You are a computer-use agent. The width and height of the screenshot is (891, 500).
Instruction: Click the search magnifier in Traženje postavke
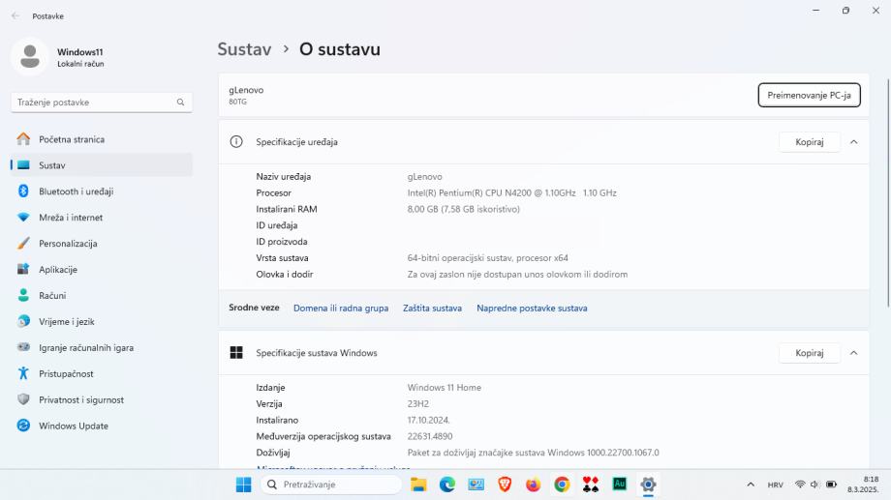(180, 103)
